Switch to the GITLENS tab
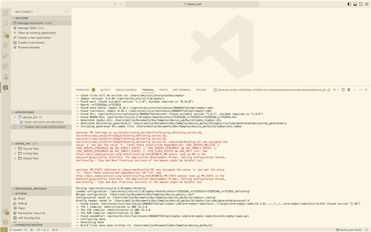Screen dimensions: 371x232 [201, 90]
